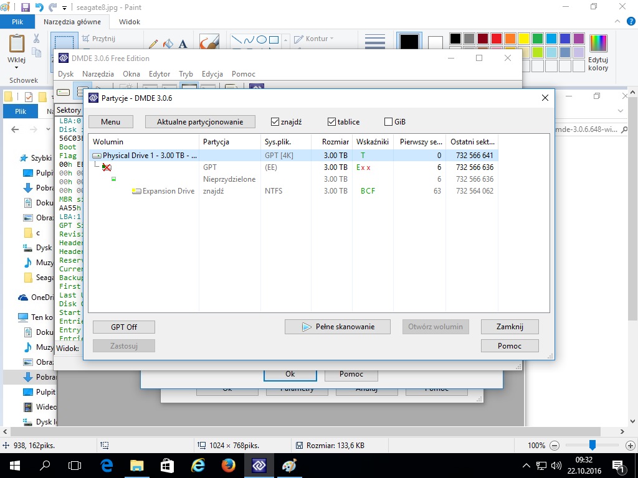Open the Plik menu in Paint
Screen dimensions: 638x478
[x=17, y=22]
